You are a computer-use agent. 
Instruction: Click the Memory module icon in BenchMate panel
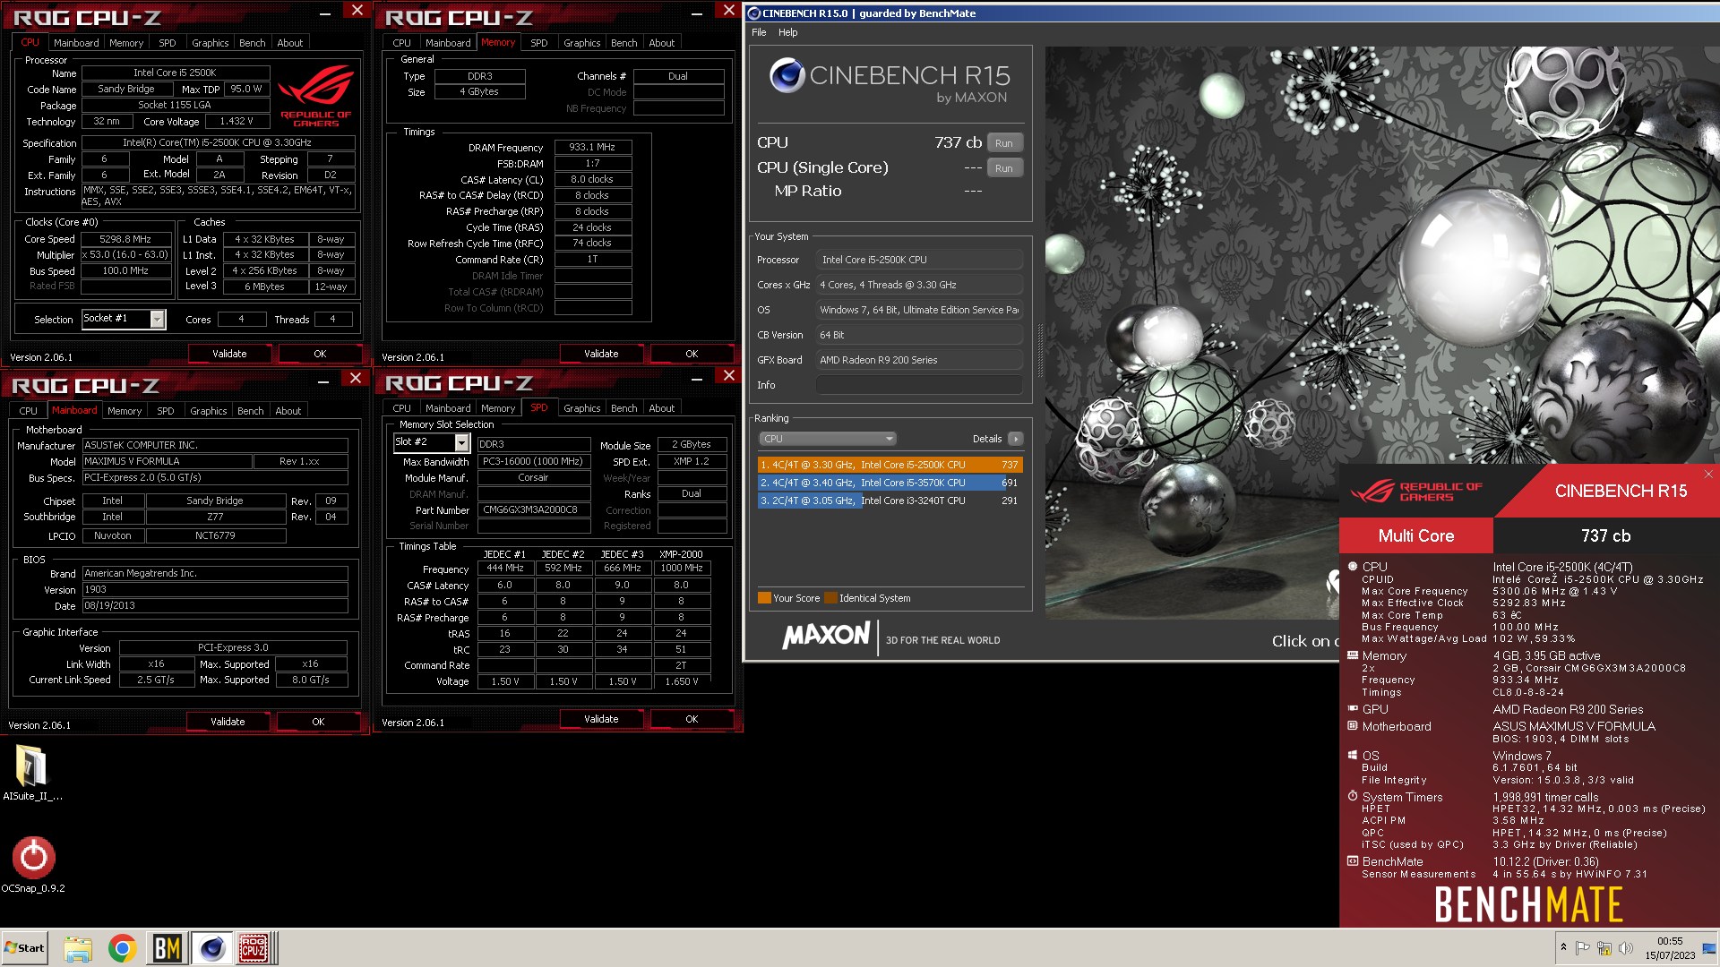[x=1353, y=655]
